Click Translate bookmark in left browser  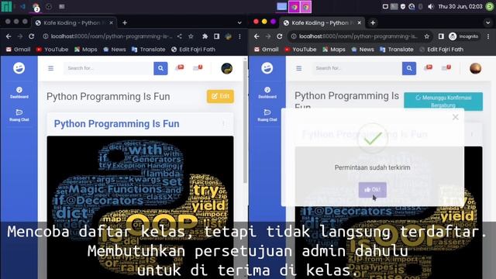148,50
